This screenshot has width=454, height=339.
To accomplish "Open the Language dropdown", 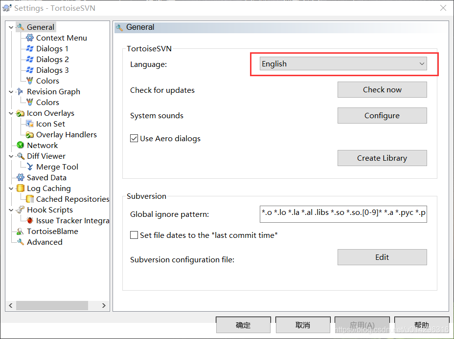I will tap(343, 64).
